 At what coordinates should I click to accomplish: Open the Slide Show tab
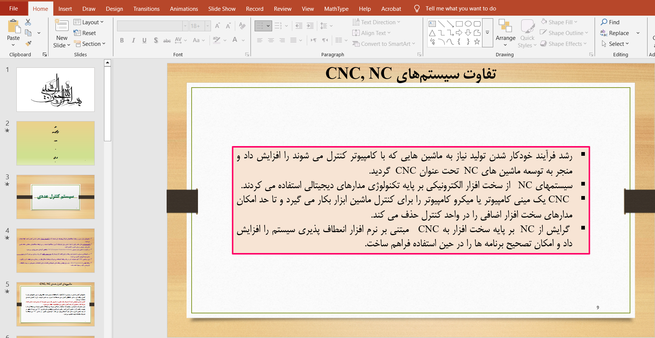[x=222, y=9]
